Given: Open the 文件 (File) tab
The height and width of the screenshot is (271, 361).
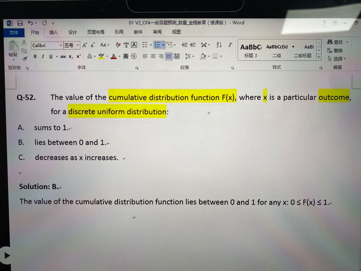Looking at the screenshot, I should click(14, 32).
